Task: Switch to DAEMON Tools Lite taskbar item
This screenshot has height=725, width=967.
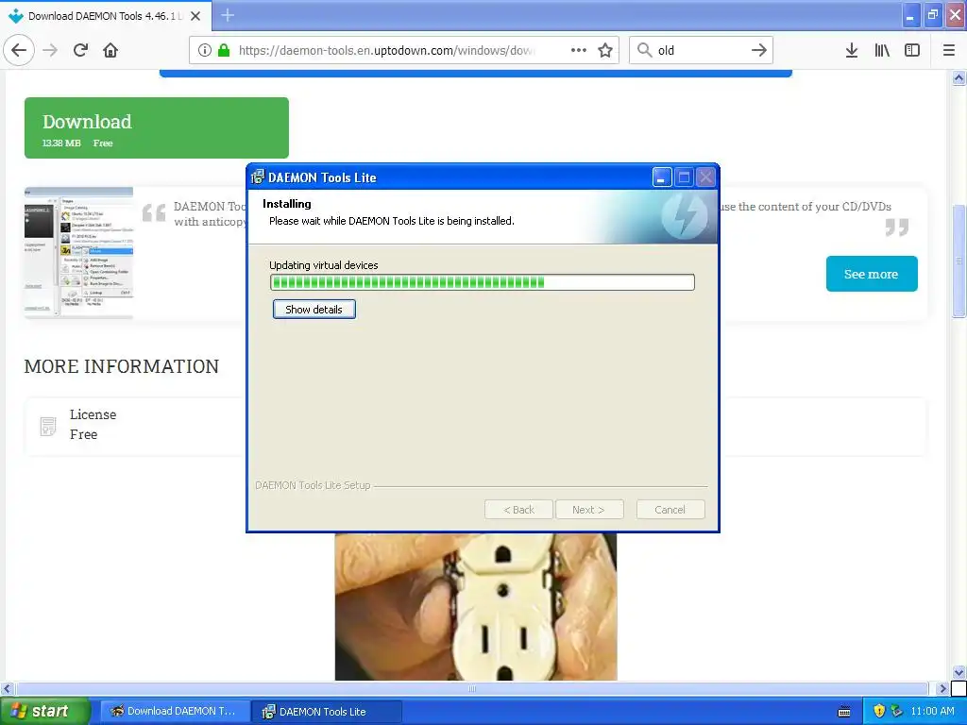Action: [327, 712]
